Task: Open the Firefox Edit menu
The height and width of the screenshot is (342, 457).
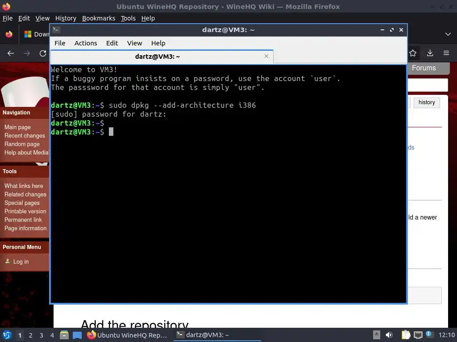Action: (24, 18)
